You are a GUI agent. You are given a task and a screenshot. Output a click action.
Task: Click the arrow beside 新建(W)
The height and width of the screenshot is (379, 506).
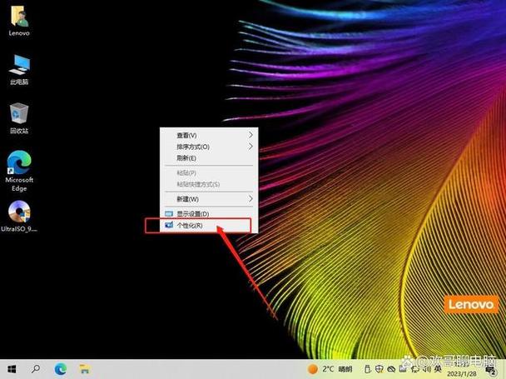point(251,199)
